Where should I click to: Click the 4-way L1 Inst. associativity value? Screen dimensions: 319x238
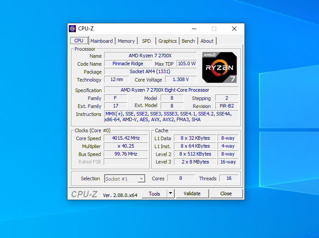228,146
